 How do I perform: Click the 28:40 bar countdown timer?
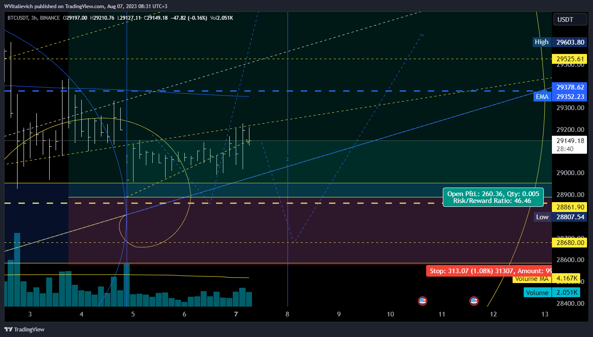click(x=565, y=149)
